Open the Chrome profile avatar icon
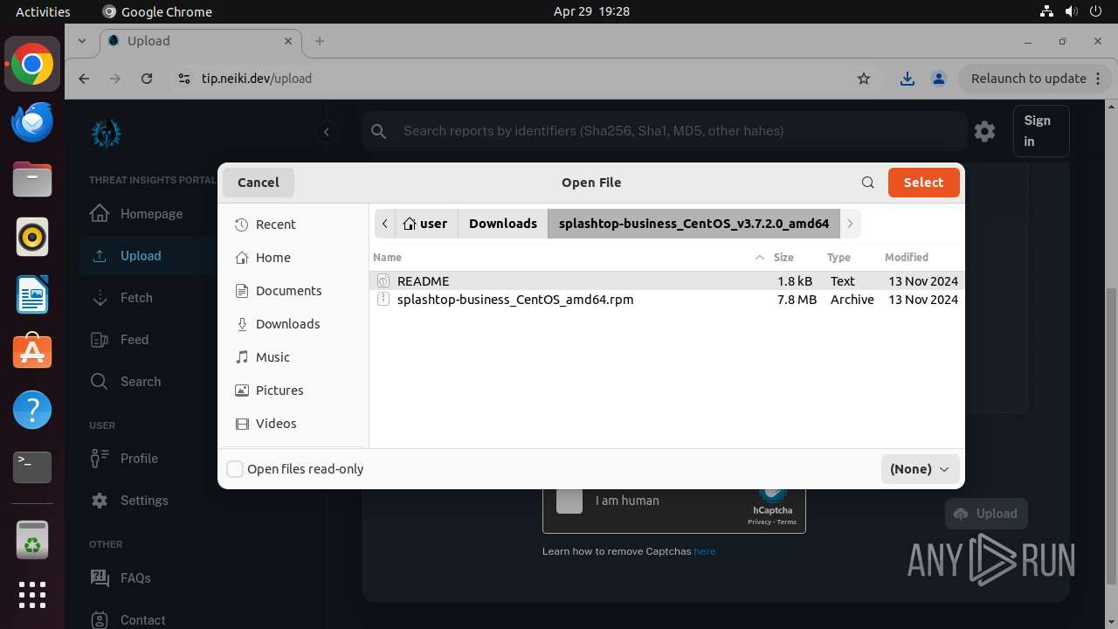1118x629 pixels. 939,79
